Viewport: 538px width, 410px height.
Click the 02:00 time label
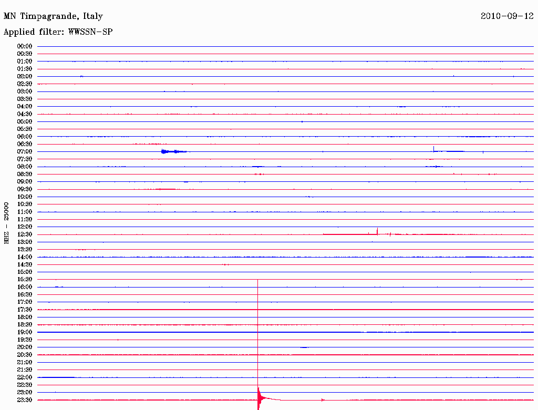pyautogui.click(x=25, y=76)
